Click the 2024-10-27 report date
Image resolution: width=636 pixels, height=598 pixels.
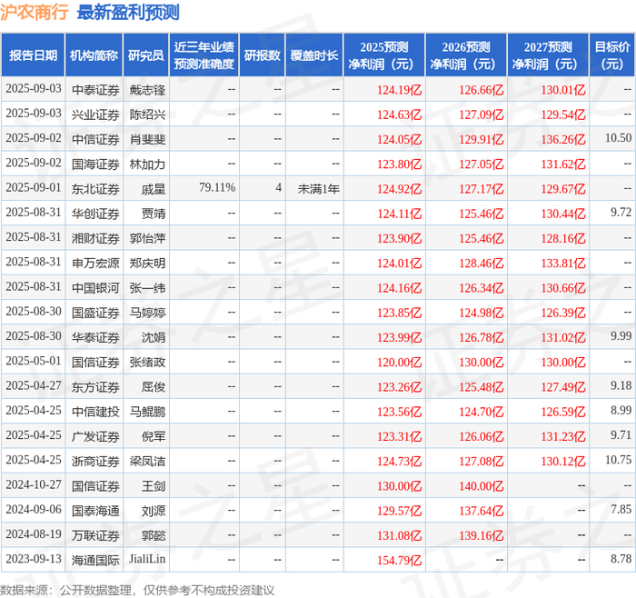pyautogui.click(x=34, y=484)
